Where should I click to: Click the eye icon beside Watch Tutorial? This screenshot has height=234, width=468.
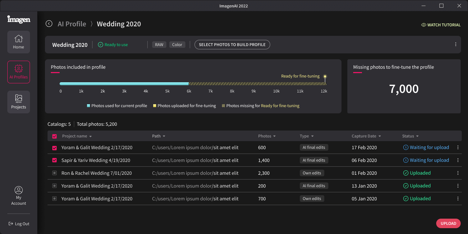(424, 25)
